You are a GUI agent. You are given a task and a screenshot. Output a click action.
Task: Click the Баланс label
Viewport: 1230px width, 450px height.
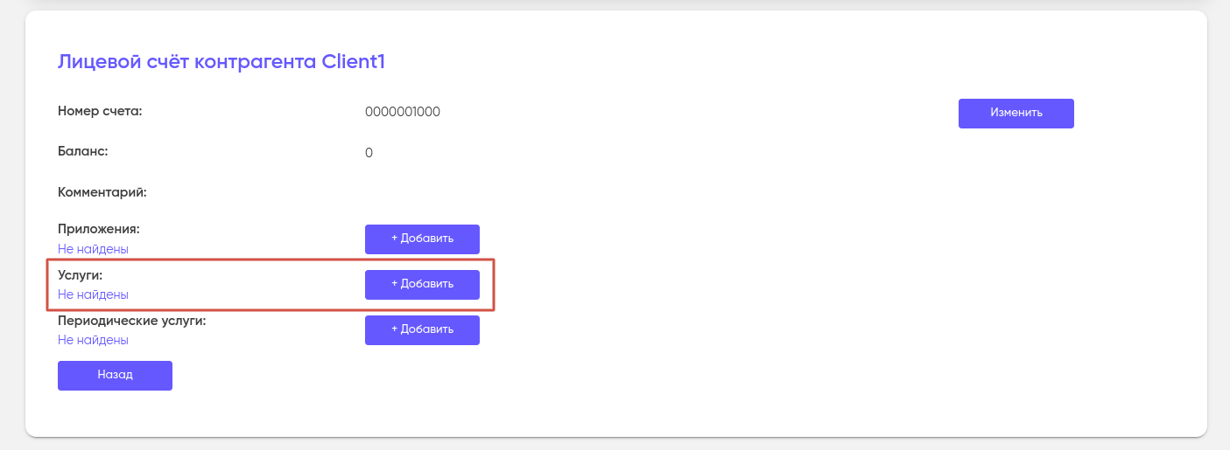click(x=82, y=151)
